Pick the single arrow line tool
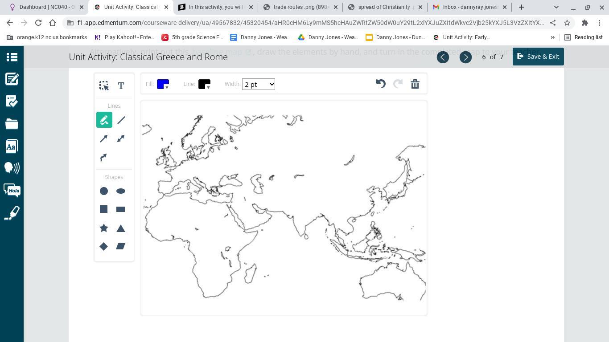609x342 pixels. pos(103,139)
